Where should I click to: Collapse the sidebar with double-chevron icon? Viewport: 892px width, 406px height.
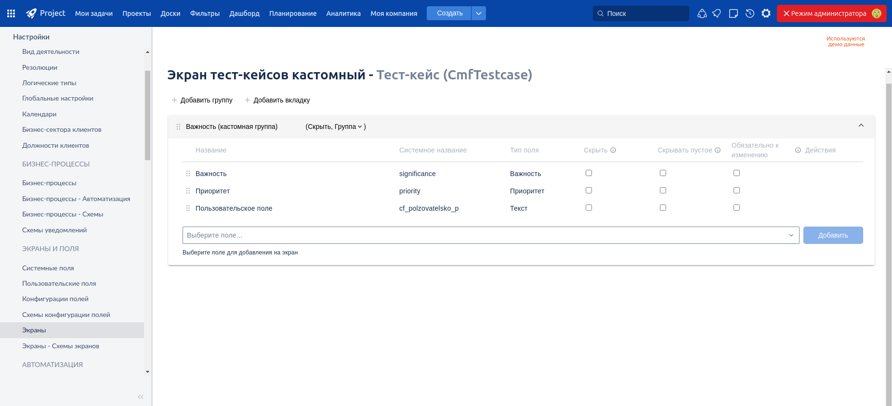point(141,397)
